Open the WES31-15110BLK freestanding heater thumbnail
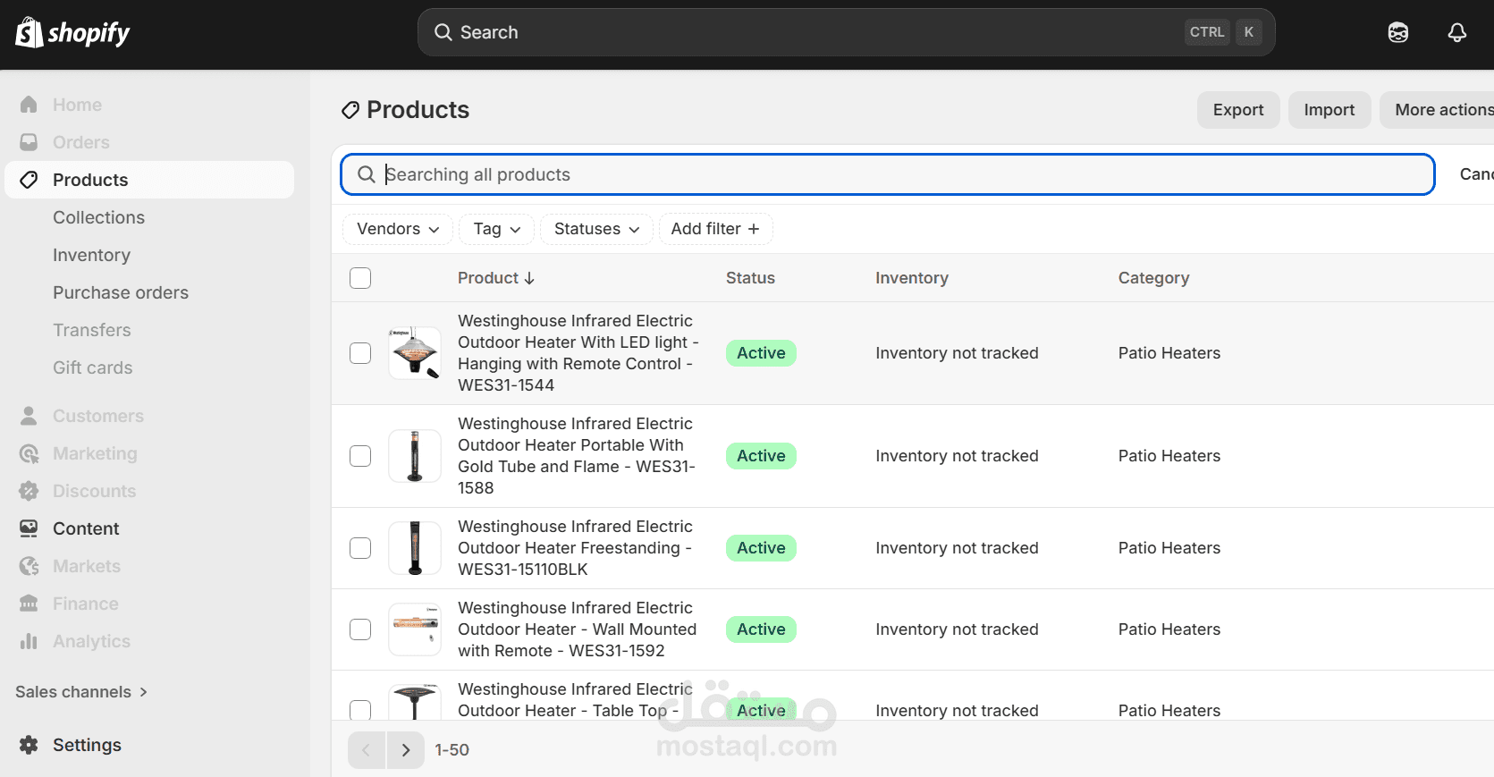Viewport: 1494px width, 777px height. [x=415, y=548]
